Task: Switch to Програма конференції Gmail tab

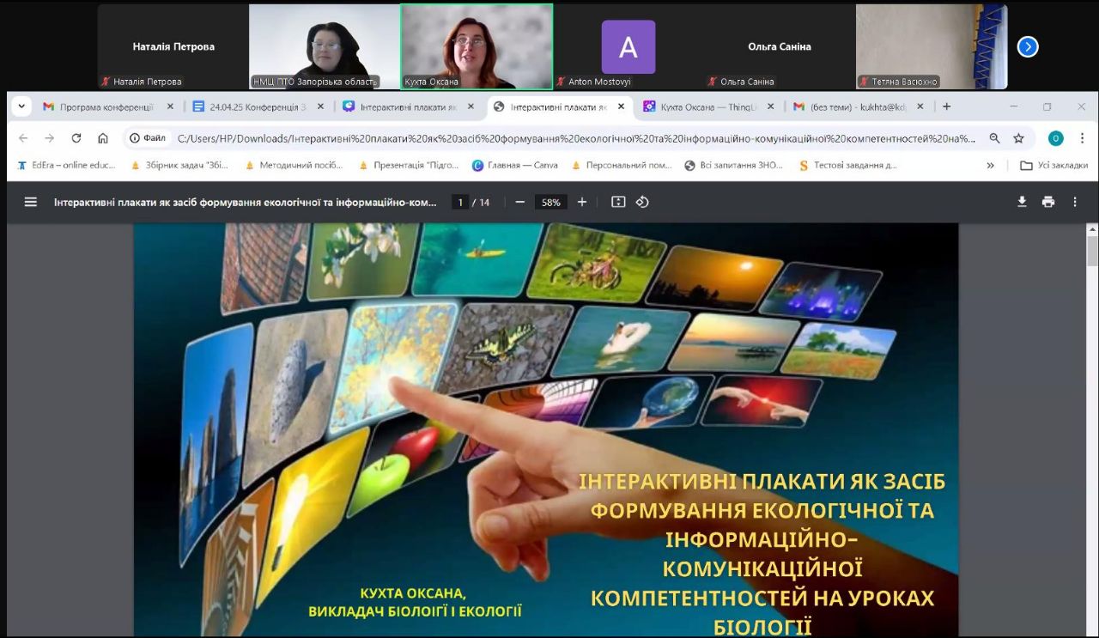Action: (x=103, y=106)
